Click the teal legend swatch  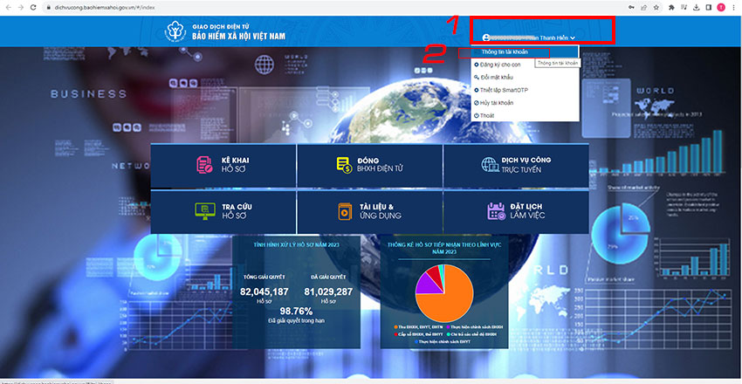(x=448, y=334)
